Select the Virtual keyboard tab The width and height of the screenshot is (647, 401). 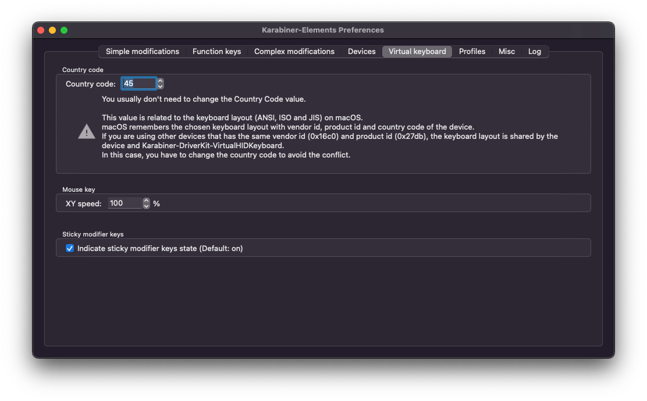(417, 52)
